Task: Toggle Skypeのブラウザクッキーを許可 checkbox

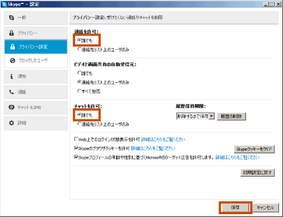Action: tap(76, 148)
